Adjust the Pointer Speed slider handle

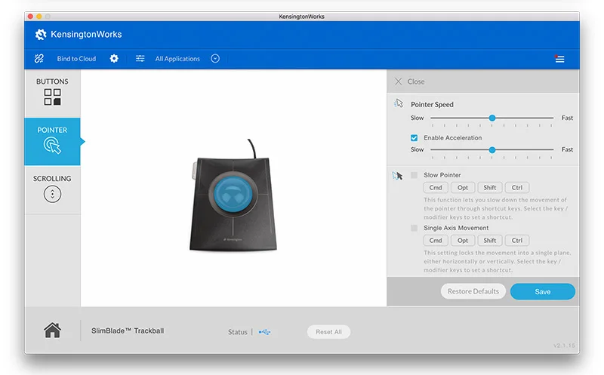(492, 118)
